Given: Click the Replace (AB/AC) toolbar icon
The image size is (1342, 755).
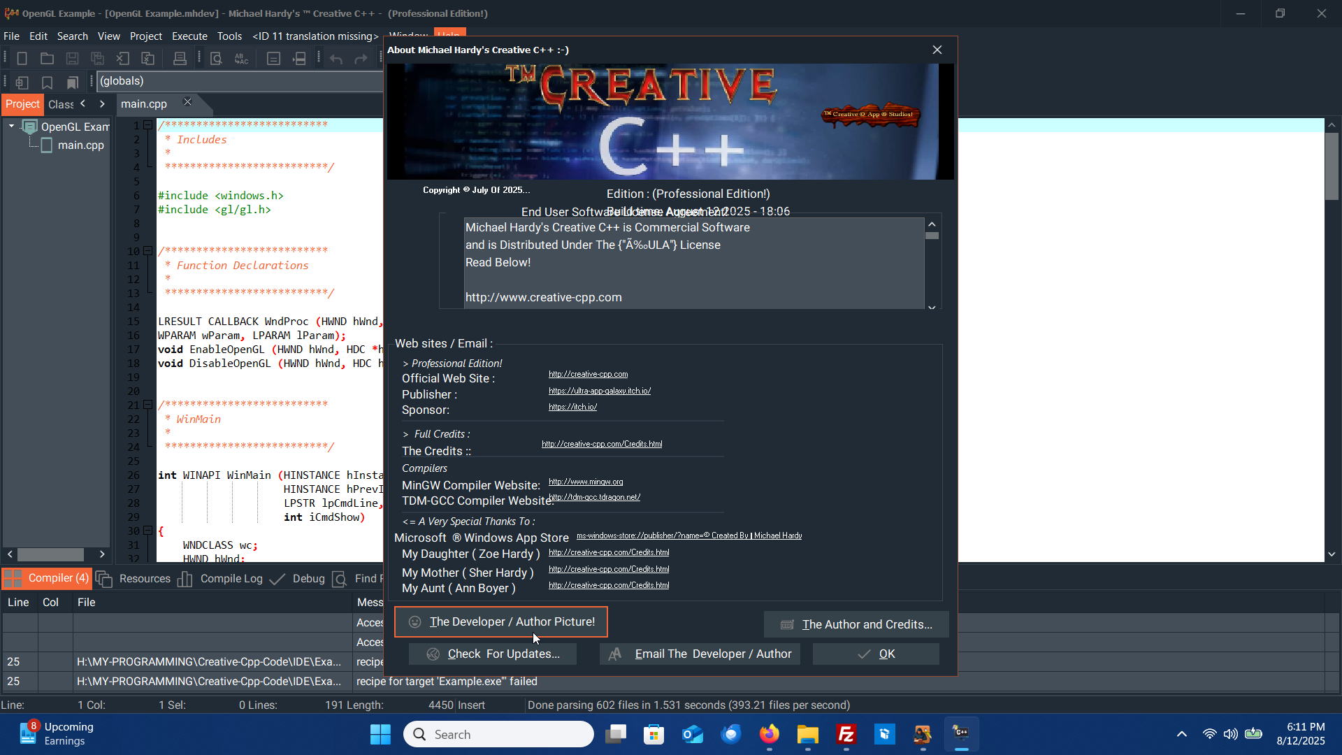Looking at the screenshot, I should click(x=241, y=59).
